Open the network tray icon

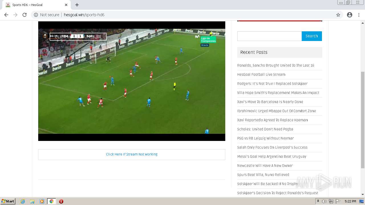coord(331,201)
